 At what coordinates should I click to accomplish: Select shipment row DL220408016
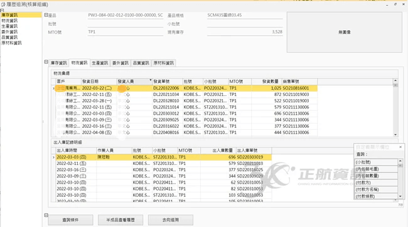pos(186,132)
